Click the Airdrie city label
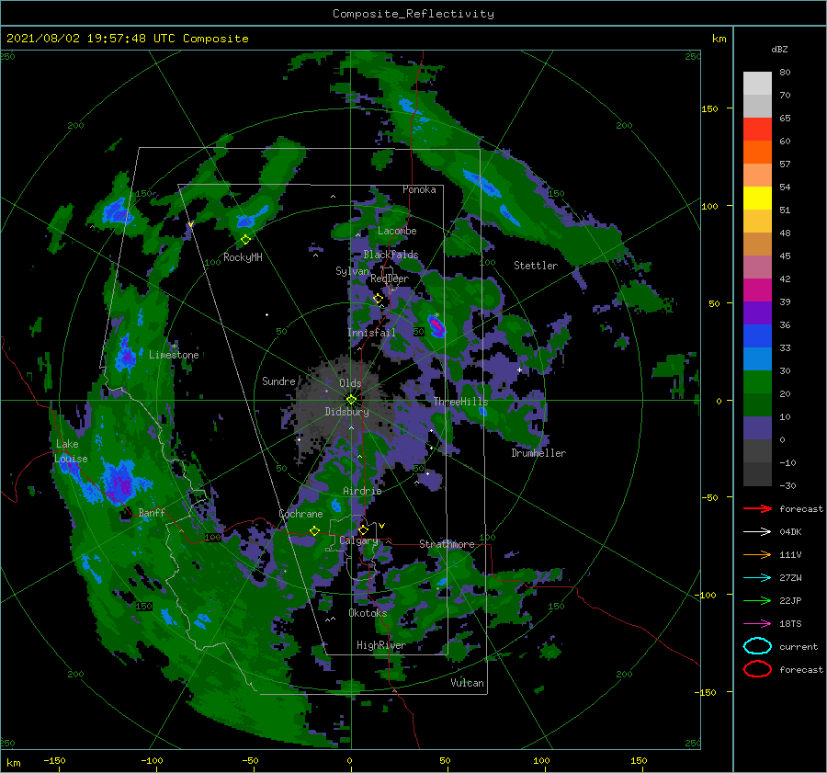 pos(362,491)
